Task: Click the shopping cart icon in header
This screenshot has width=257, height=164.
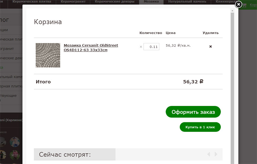Action: (244, 5)
